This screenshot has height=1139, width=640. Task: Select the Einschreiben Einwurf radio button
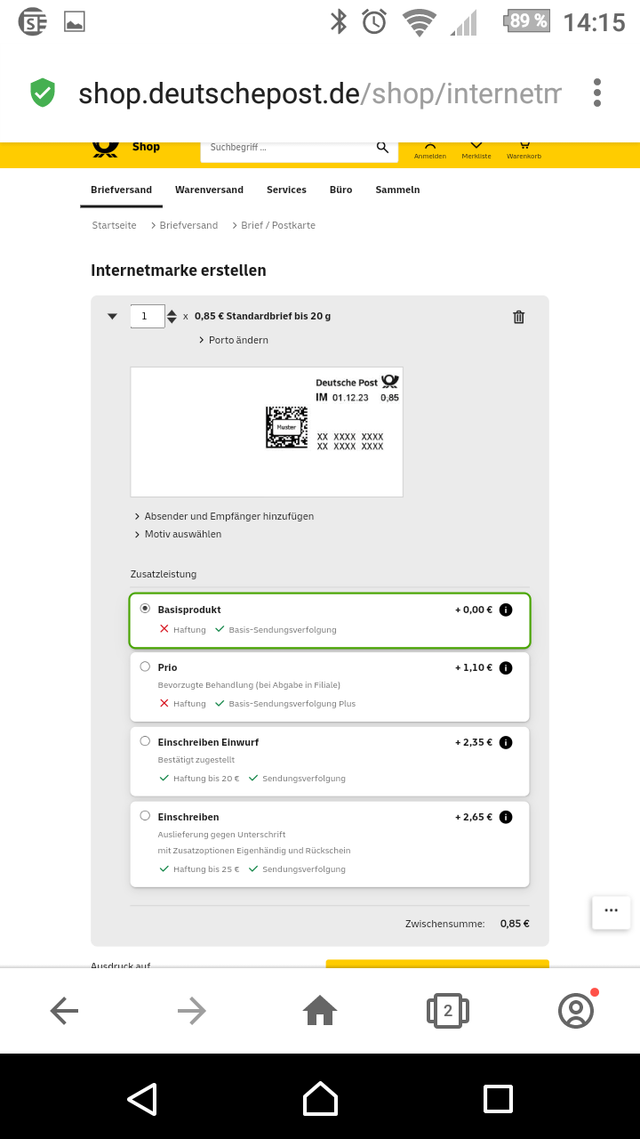point(145,741)
